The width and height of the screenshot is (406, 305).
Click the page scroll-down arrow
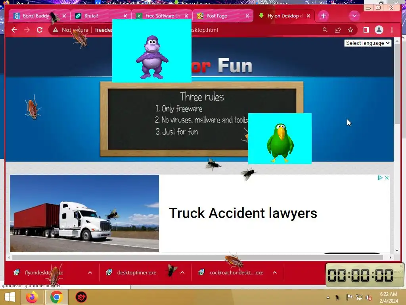397,251
